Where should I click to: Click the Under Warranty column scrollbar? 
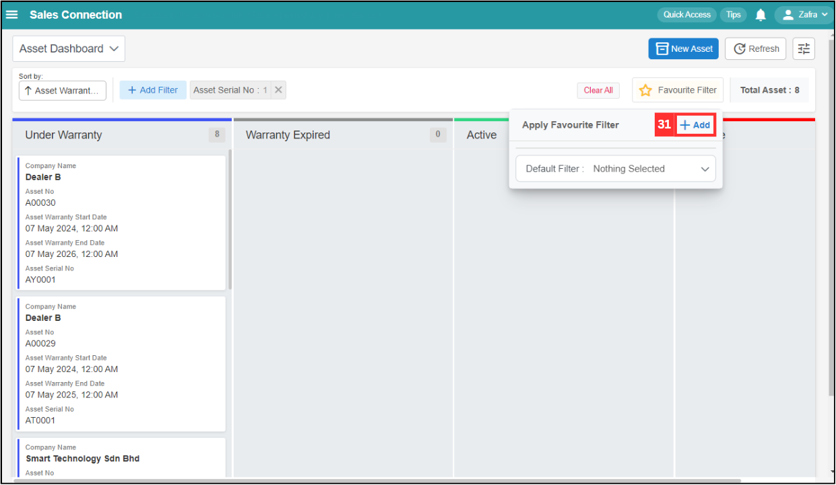(230, 219)
